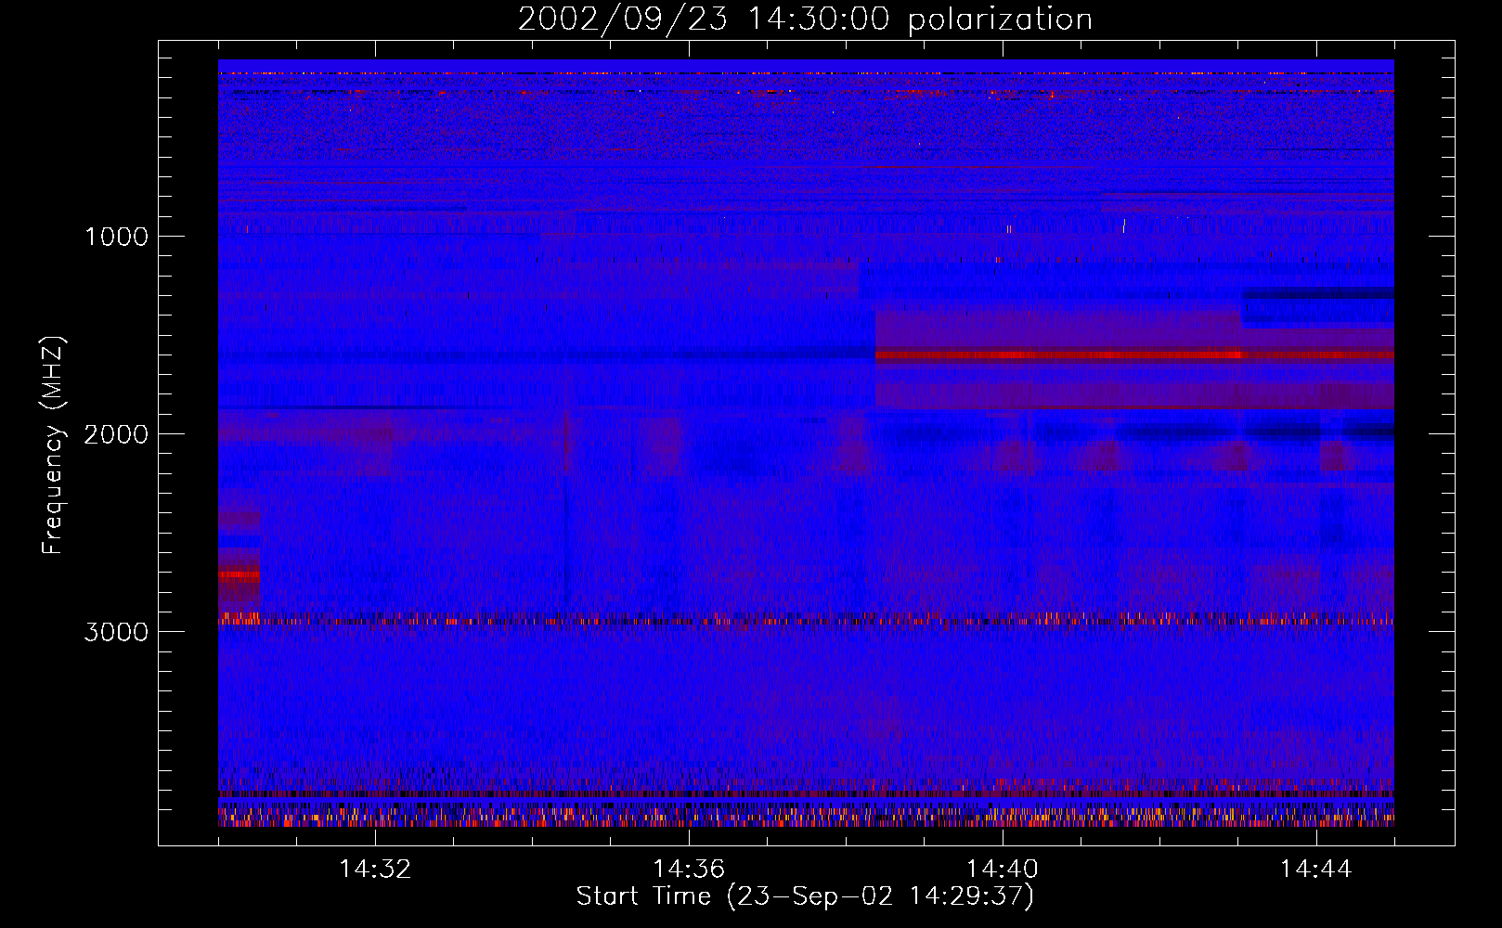Viewport: 1502px width, 928px height.
Task: Click the 'Start Time (23-Sep-02 14:29:37)' label
Action: coord(805,896)
